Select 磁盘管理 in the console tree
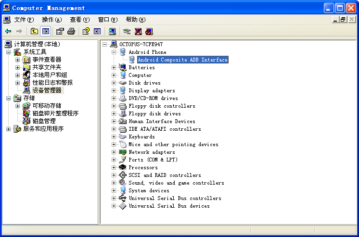This screenshot has height=237, width=359. (x=44, y=121)
